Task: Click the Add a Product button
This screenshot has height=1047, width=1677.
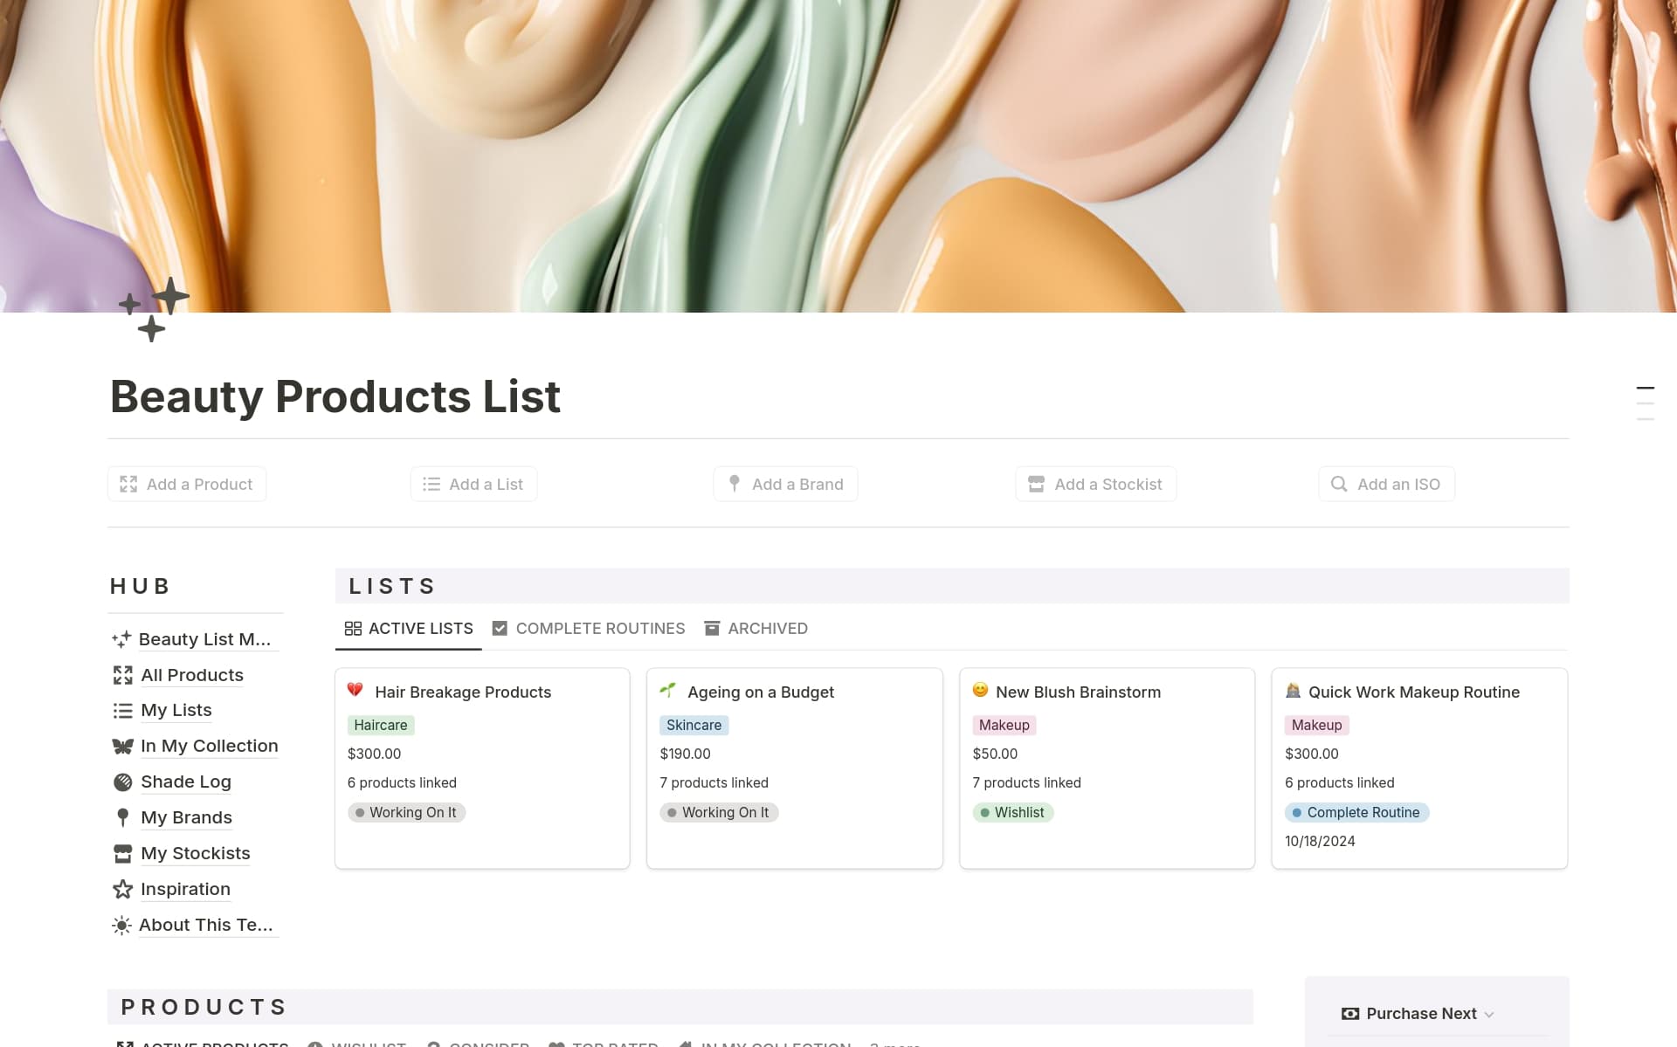Action: click(187, 484)
